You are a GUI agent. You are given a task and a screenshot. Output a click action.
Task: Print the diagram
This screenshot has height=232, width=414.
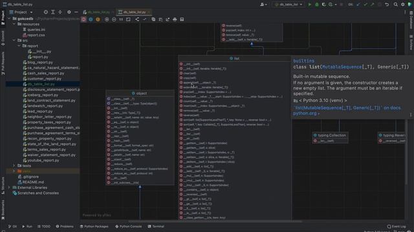(x=175, y=19)
